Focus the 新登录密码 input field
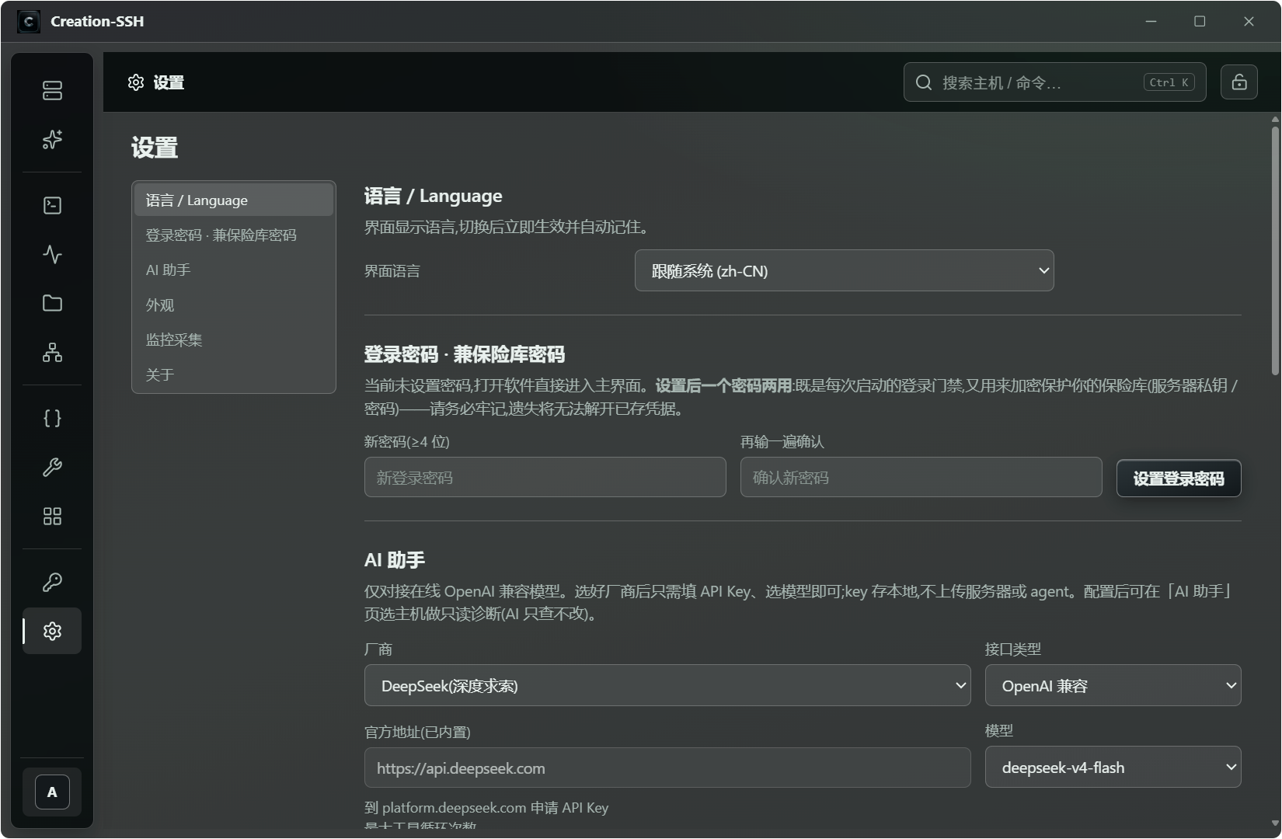The height and width of the screenshot is (839, 1282). pos(545,477)
